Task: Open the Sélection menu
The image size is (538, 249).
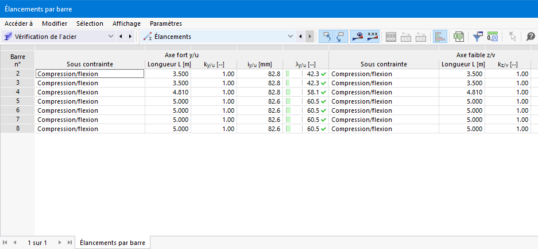Action: [x=90, y=23]
